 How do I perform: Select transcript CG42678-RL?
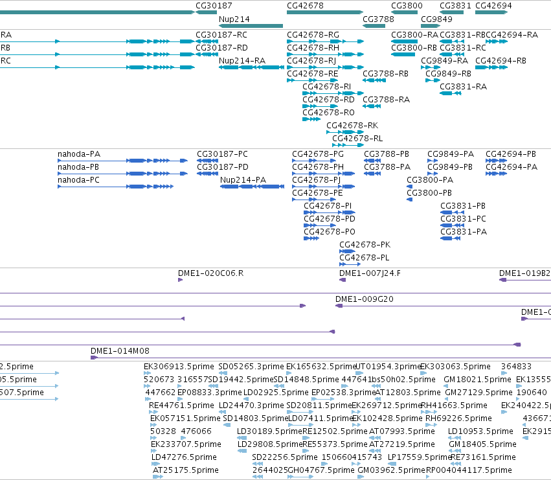348,145
